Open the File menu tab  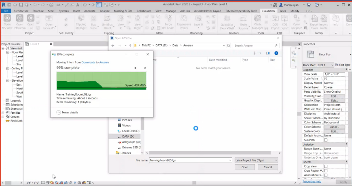6,11
